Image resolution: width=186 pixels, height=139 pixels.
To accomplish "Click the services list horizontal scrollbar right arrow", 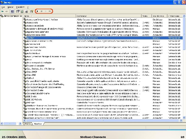I will click(x=181, y=120).
